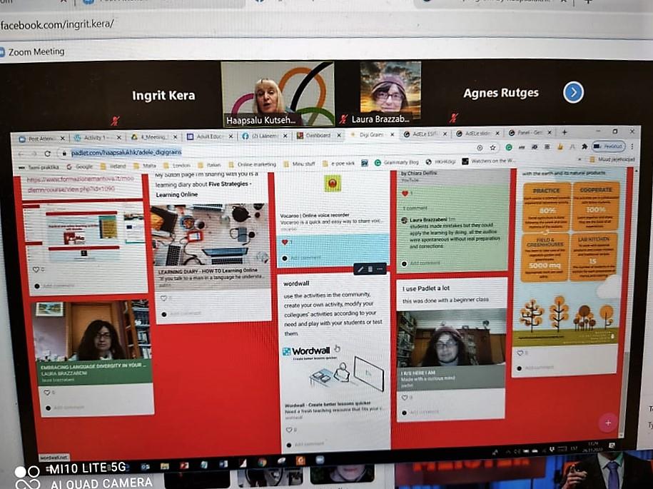Select Ingrit Kera's participant tile

163,96
